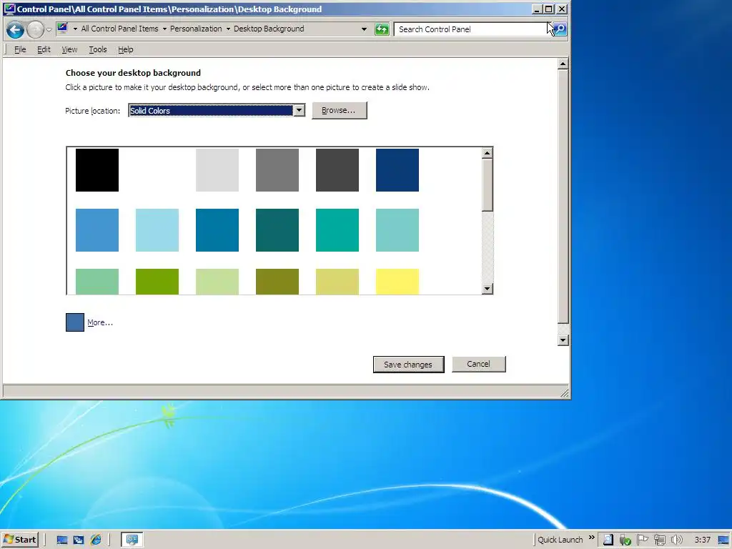732x549 pixels.
Task: Click the color list scrollbar thumb
Action: [488, 185]
